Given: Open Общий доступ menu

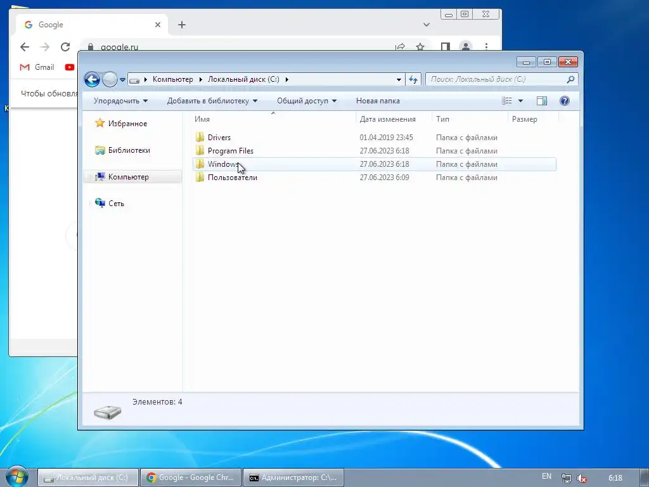Looking at the screenshot, I should (307, 101).
